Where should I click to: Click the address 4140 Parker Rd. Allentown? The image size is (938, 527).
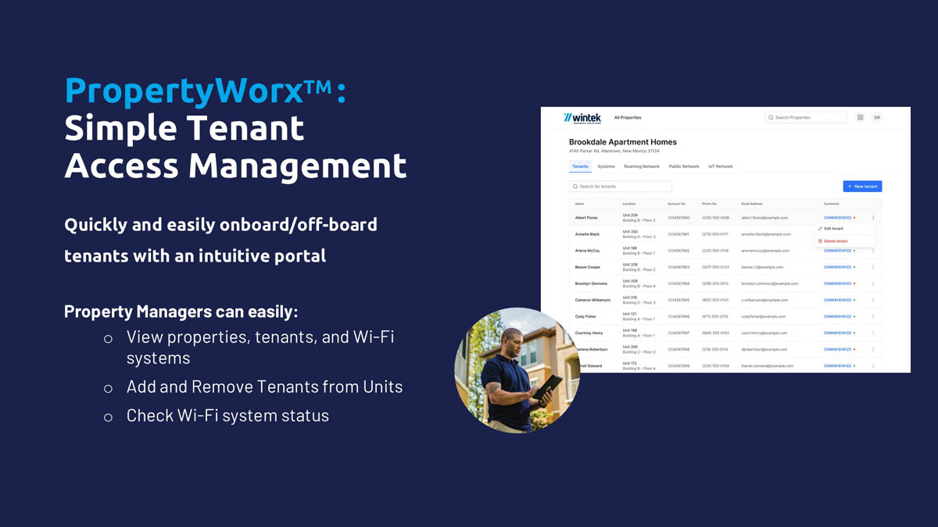[614, 151]
